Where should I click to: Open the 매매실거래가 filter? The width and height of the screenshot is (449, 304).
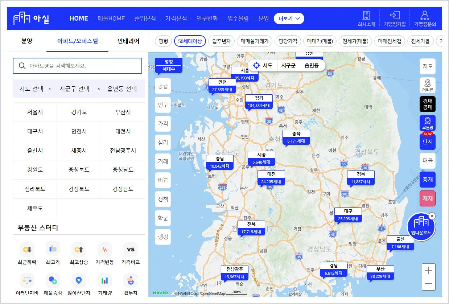pyautogui.click(x=255, y=41)
